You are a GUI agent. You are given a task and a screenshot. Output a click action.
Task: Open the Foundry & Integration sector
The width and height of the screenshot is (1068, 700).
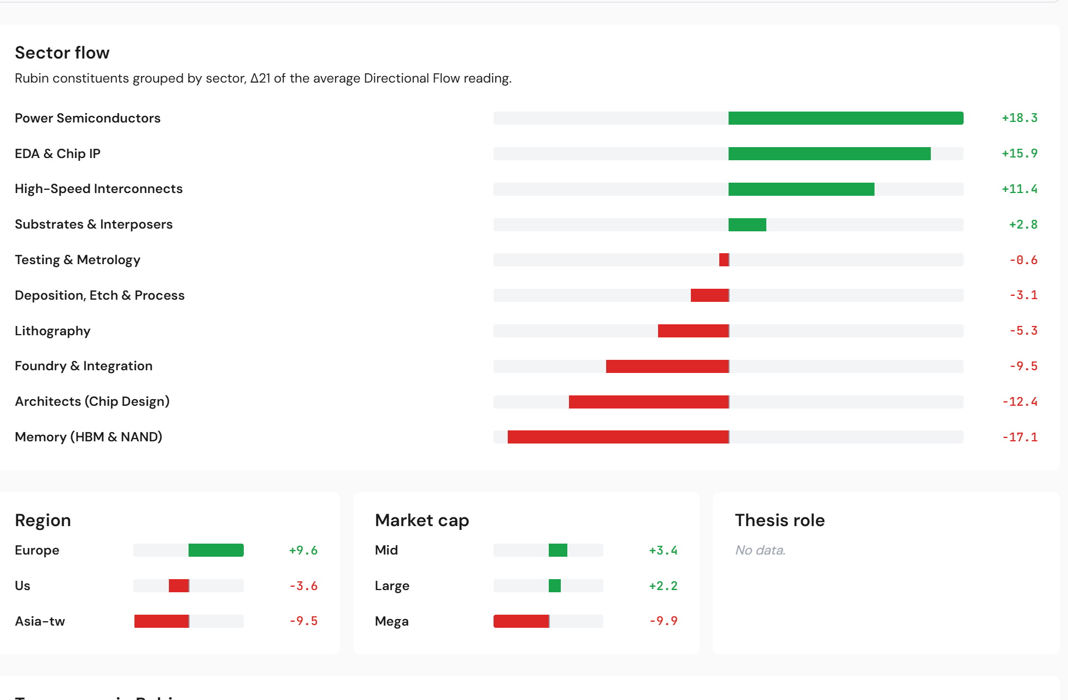click(84, 366)
